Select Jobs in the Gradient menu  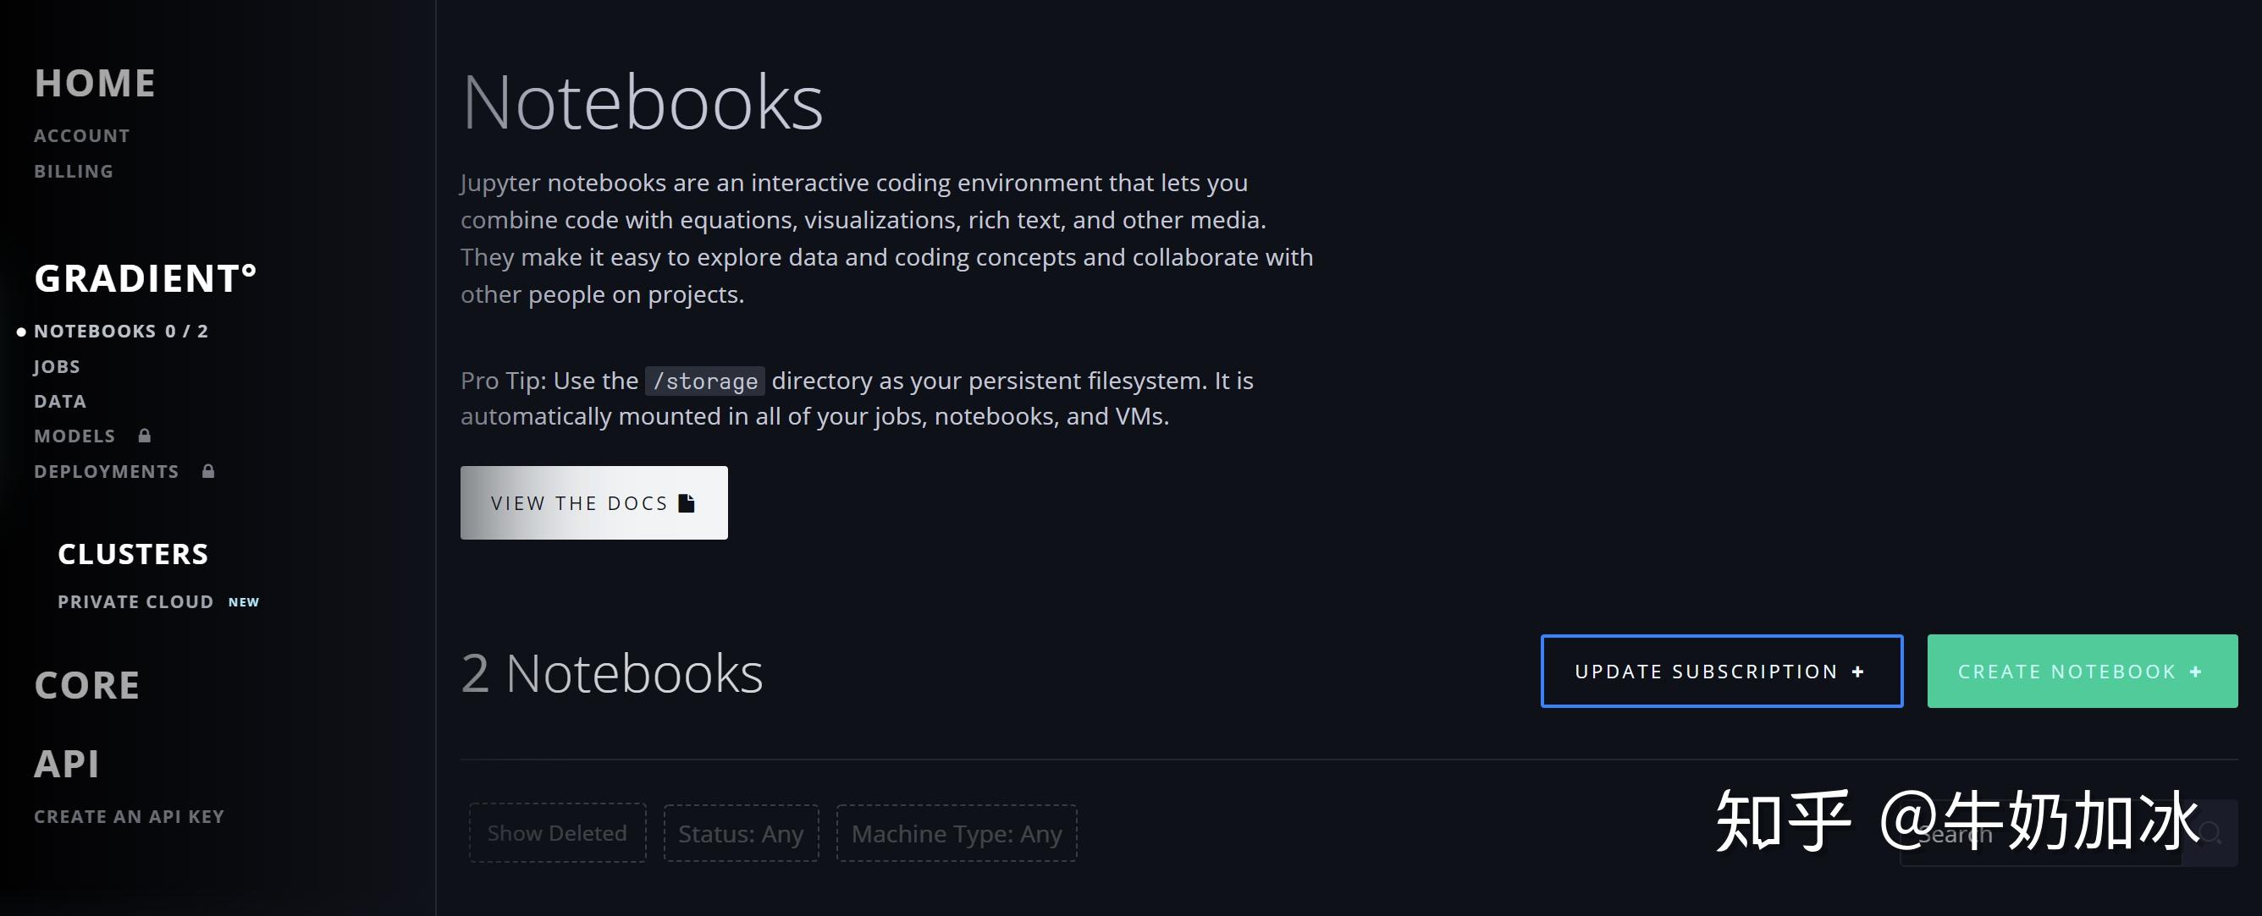[x=57, y=366]
